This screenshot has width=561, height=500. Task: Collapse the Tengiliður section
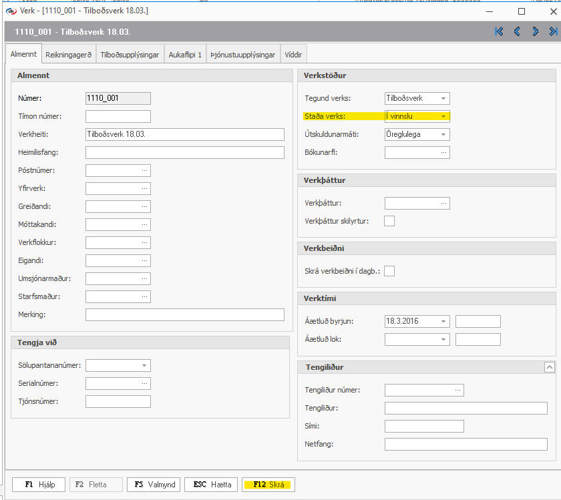[549, 367]
